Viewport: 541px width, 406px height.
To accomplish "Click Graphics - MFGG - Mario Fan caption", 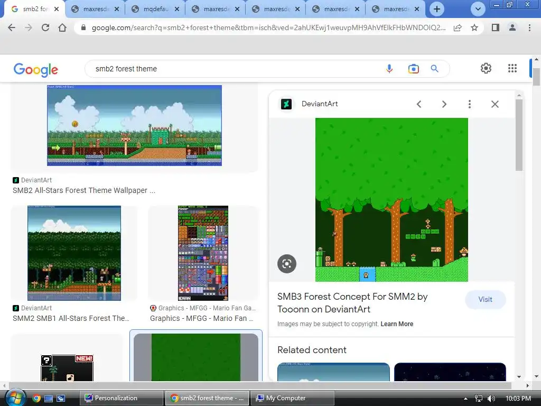I will point(201,318).
